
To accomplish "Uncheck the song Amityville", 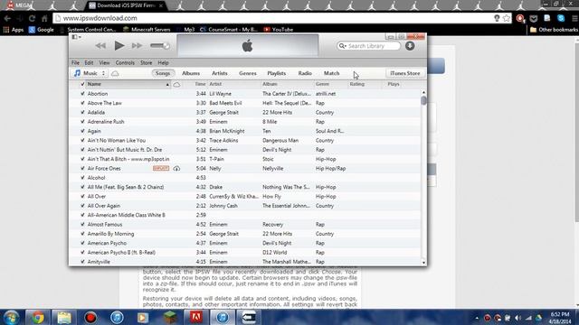I will tap(82, 262).
